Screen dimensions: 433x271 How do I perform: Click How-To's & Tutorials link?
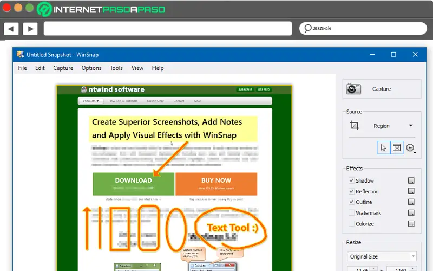pos(123,101)
